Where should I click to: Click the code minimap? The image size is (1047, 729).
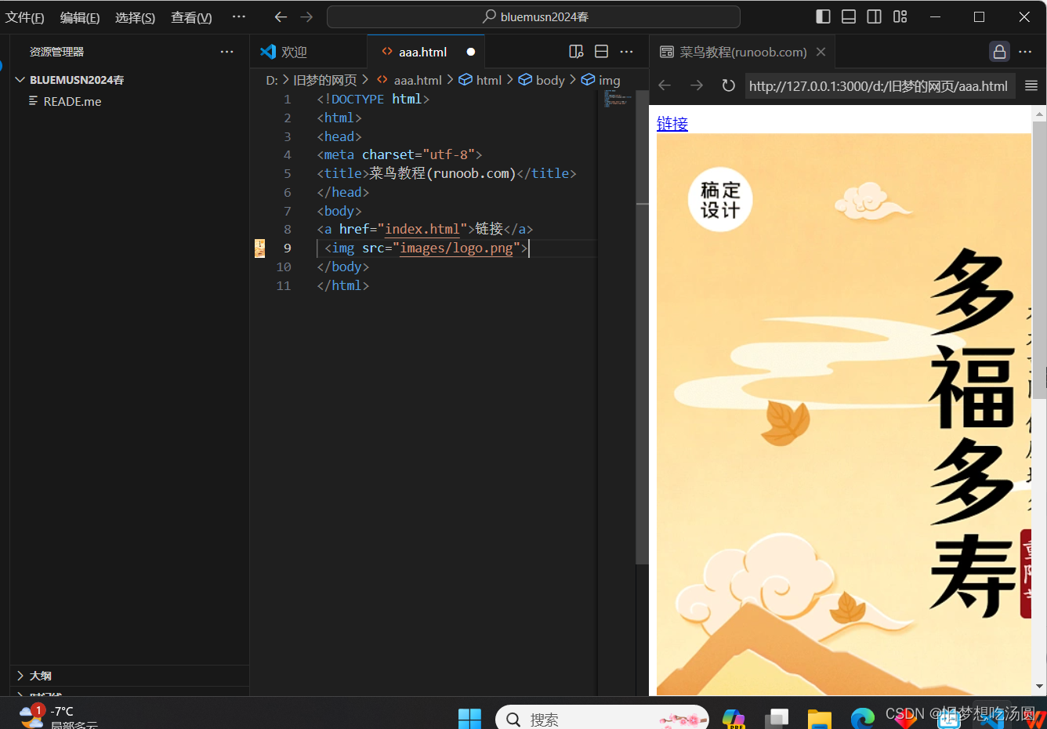coord(616,99)
